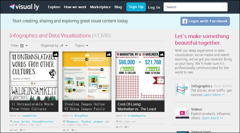
Task: Click the comments icon beside 0
Action: pyautogui.click(x=126, y=127)
